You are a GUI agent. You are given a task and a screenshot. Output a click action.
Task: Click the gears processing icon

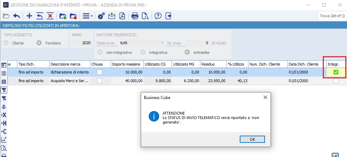coord(101,16)
